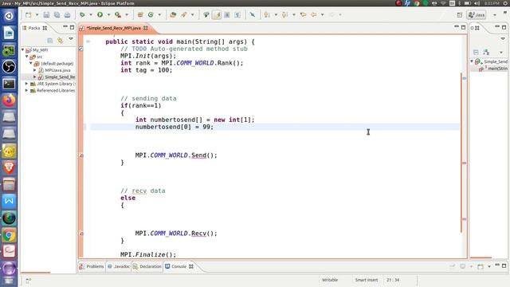Click the New Java Package icon
The image size is (510, 287).
pos(140,14)
